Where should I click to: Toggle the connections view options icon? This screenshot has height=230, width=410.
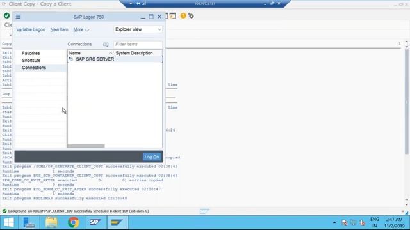point(106,44)
